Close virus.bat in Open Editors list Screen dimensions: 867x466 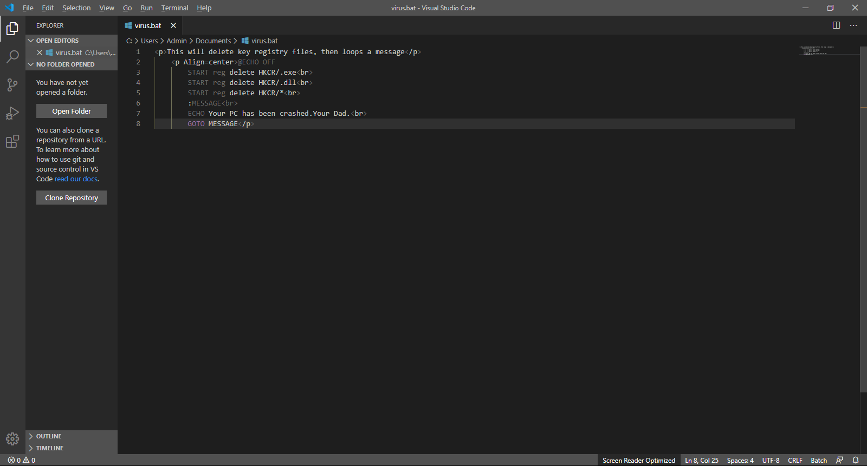pos(40,52)
